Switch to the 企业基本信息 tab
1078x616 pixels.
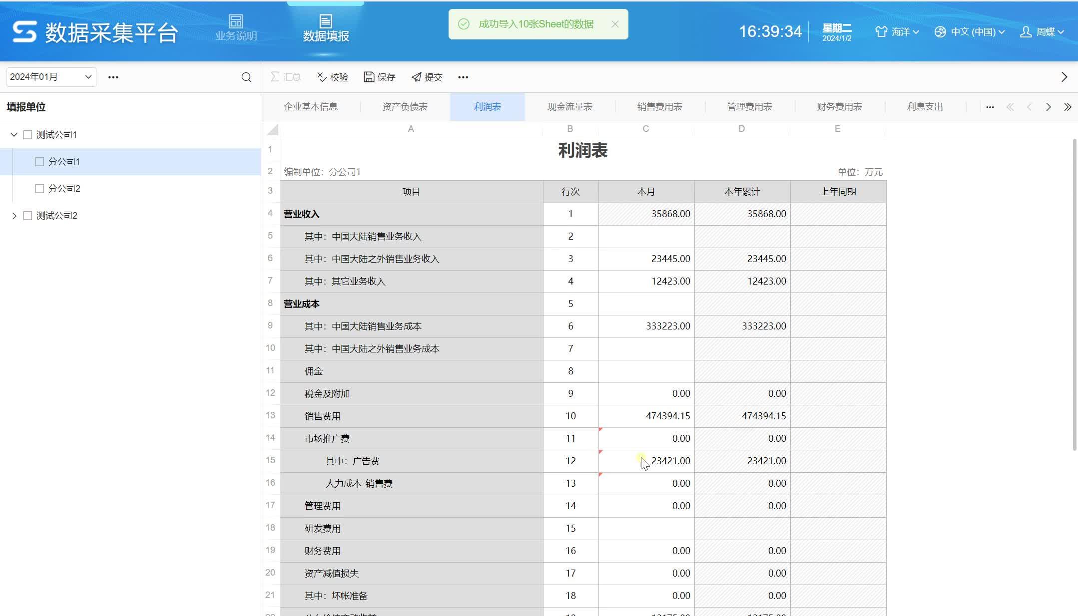(x=311, y=107)
